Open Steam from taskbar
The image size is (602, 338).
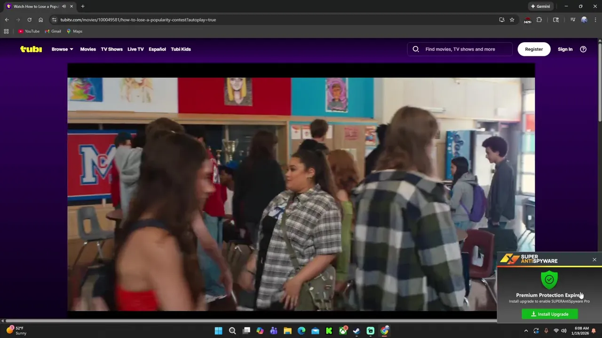pos(356,330)
